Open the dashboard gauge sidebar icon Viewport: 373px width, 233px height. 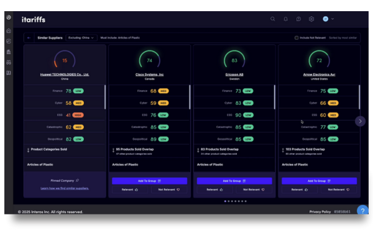[x=9, y=41]
